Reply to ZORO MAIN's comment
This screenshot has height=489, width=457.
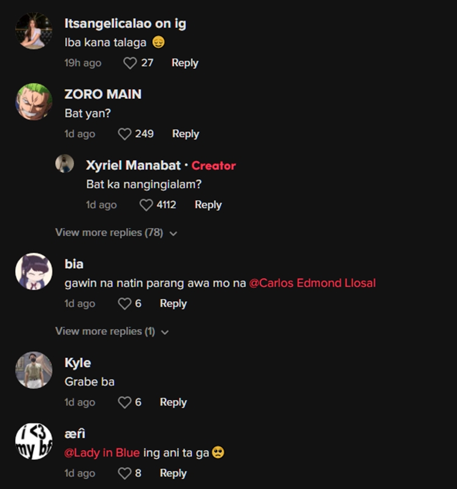point(185,134)
